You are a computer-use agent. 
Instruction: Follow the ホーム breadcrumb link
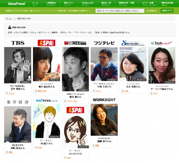point(9,19)
